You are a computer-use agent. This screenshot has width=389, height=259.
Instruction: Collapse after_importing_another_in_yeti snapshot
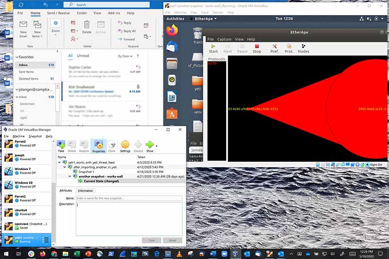65,167
